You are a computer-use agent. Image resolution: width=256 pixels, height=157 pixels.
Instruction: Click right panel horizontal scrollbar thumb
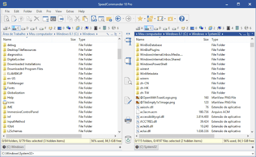pyautogui.click(x=176, y=136)
